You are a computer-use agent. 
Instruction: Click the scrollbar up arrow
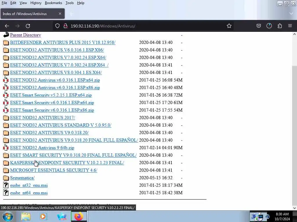point(294,34)
